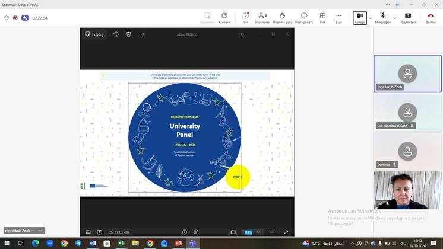Switch to PowerPoint on the taskbar

coord(179,243)
